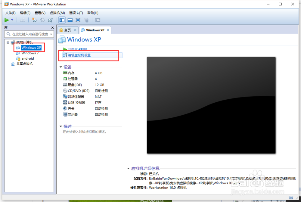Image resolution: width=301 pixels, height=202 pixels.
Task: Open the power options dropdown arrow
Action: [12, 20]
